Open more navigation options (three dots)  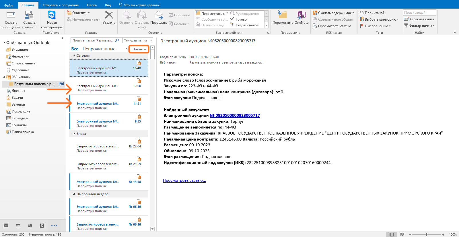(54, 226)
